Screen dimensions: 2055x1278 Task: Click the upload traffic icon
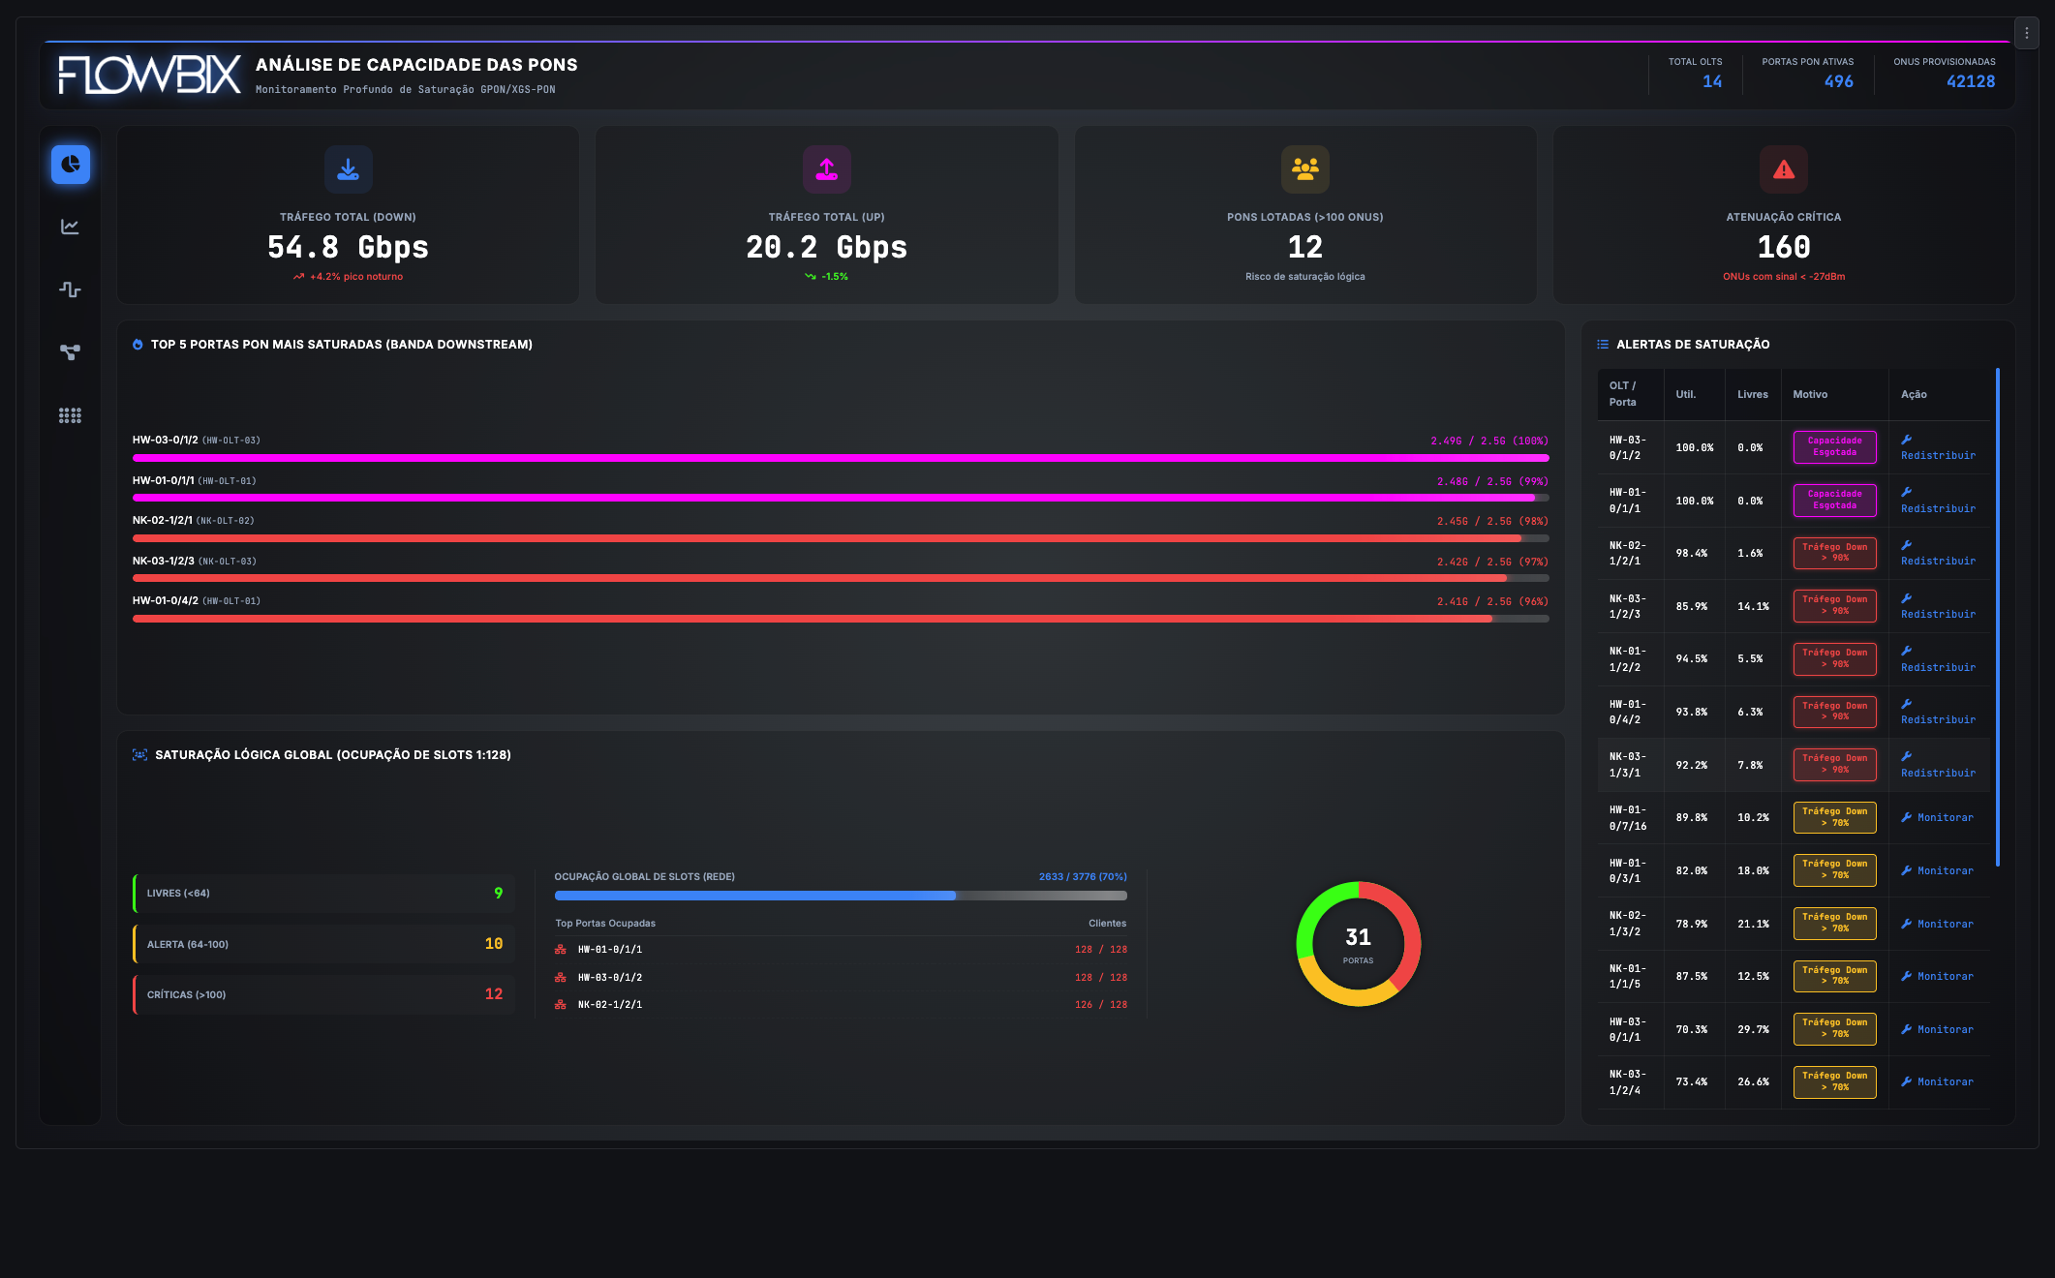(827, 169)
